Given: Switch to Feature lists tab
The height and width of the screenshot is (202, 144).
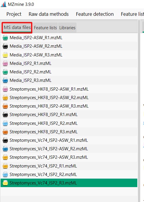Looking at the screenshot, I should tap(45, 27).
